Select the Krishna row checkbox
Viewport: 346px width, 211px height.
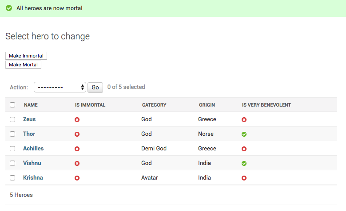[12, 178]
